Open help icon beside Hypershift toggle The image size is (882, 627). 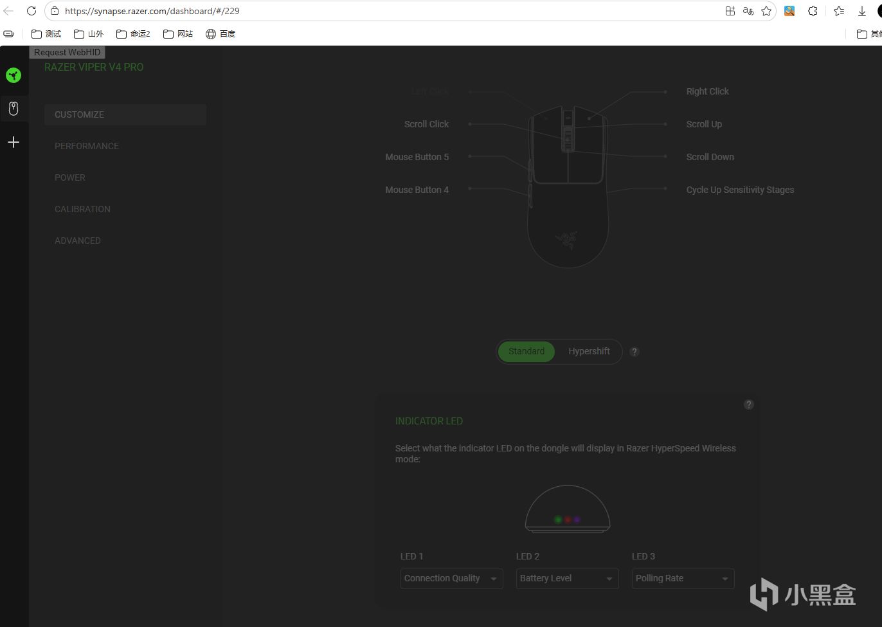click(x=634, y=352)
